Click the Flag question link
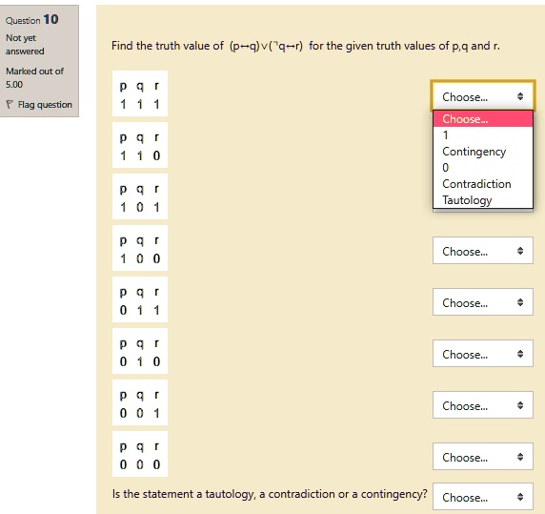The image size is (545, 514). point(45,104)
